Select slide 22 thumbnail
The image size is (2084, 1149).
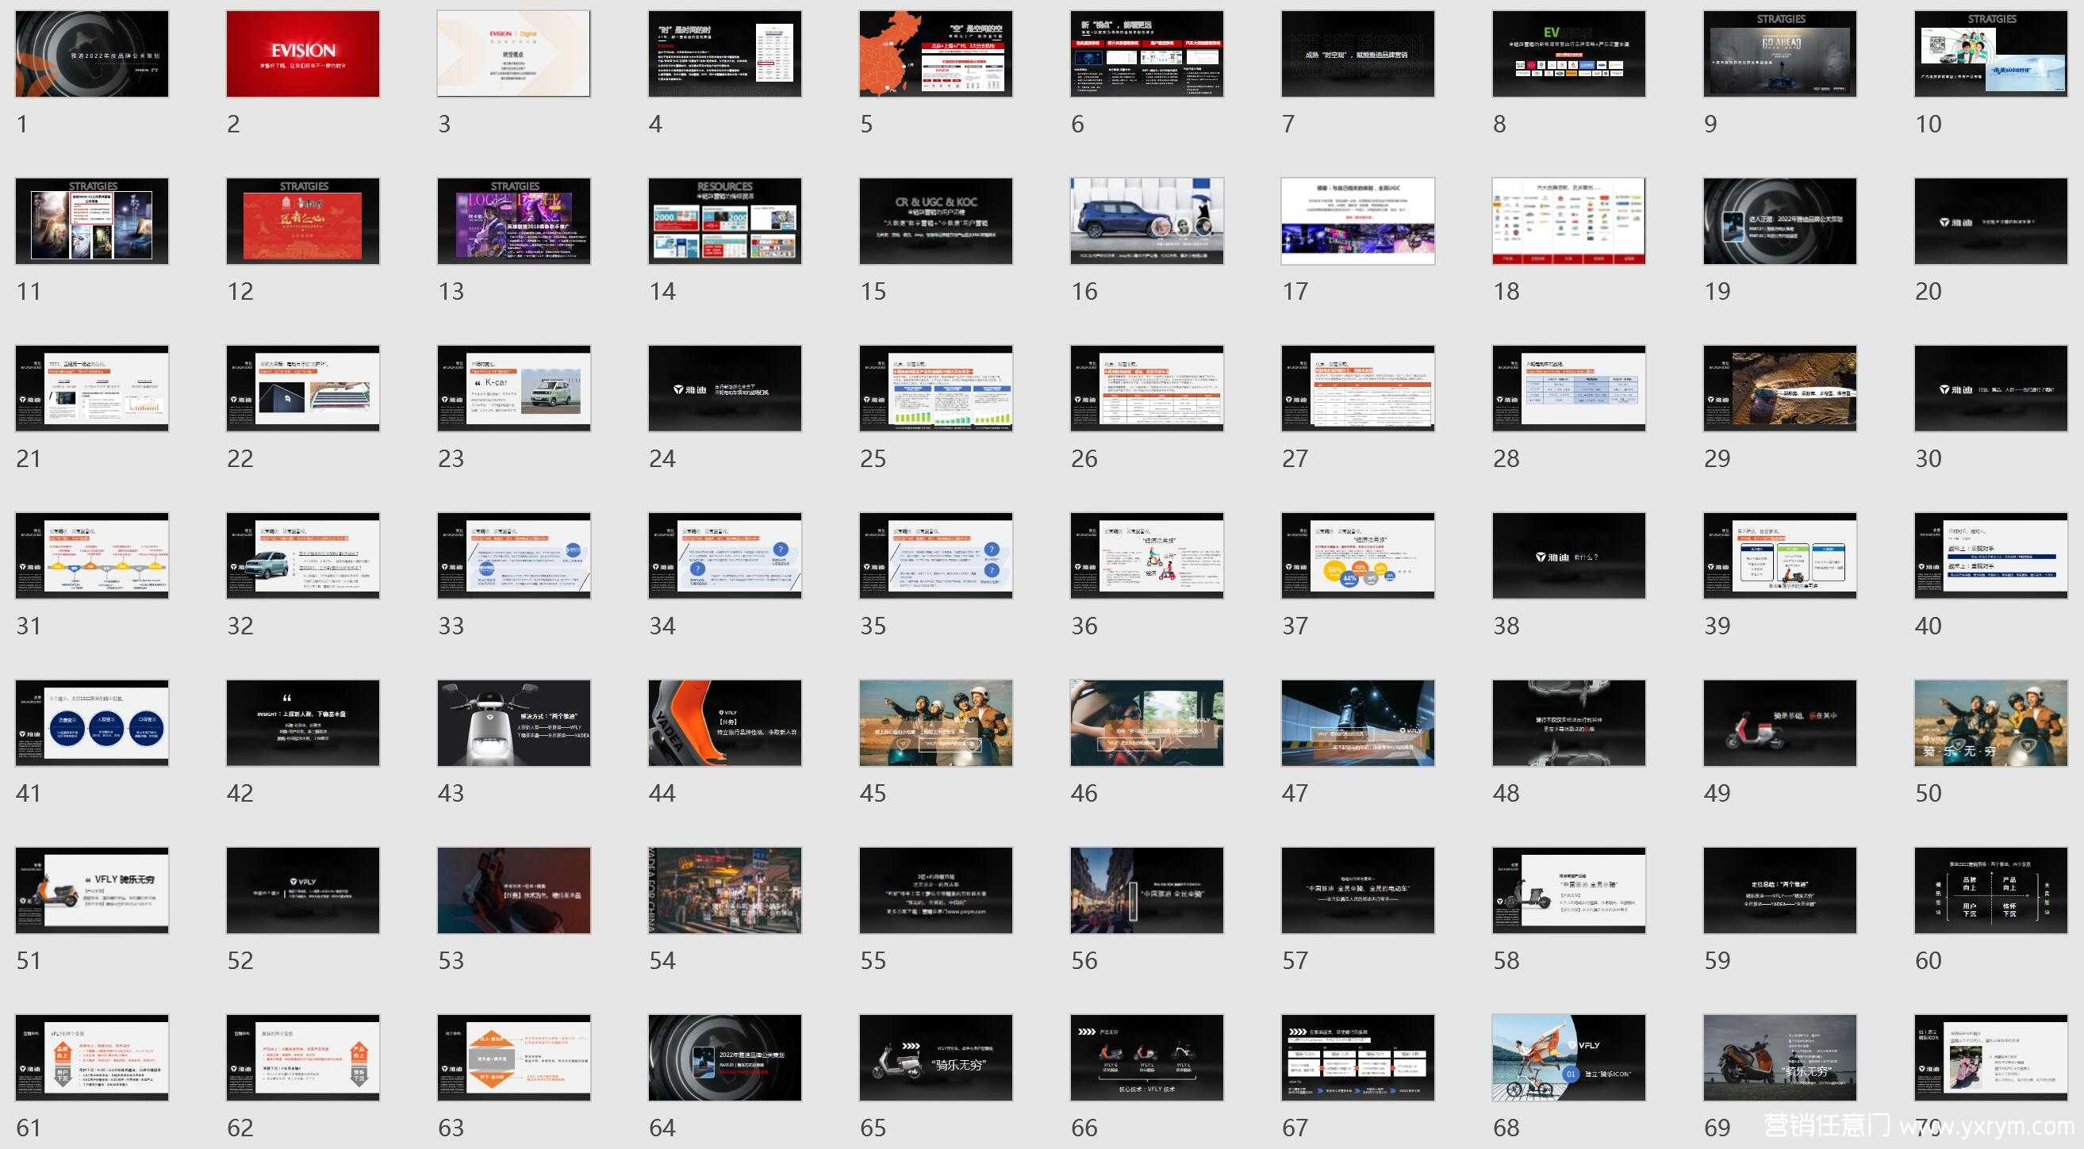point(303,389)
